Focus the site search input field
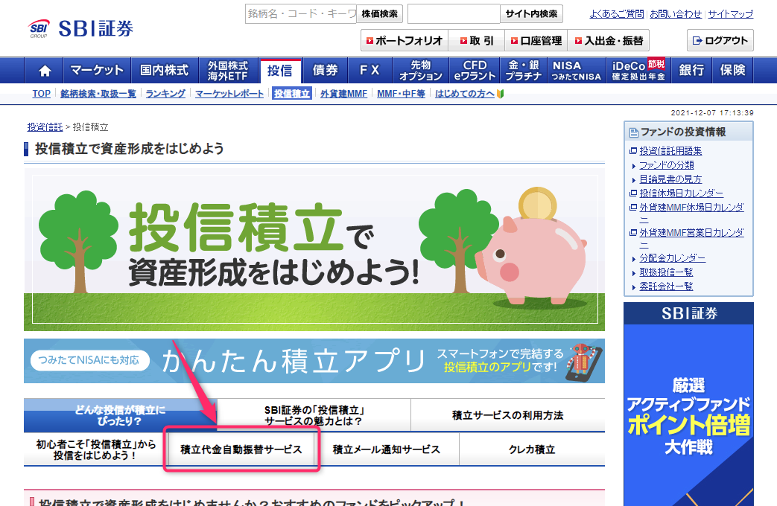Viewport: 777px width, 506px height. 454,14
